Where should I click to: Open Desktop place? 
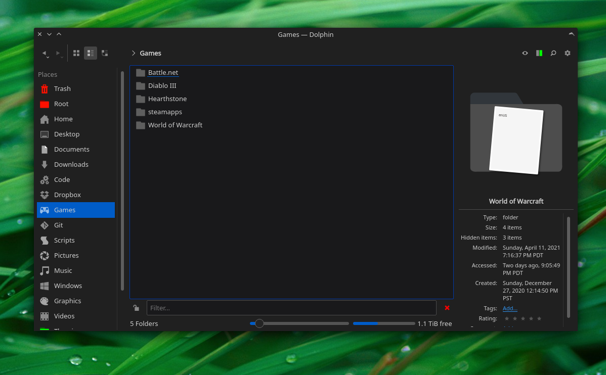76,134
